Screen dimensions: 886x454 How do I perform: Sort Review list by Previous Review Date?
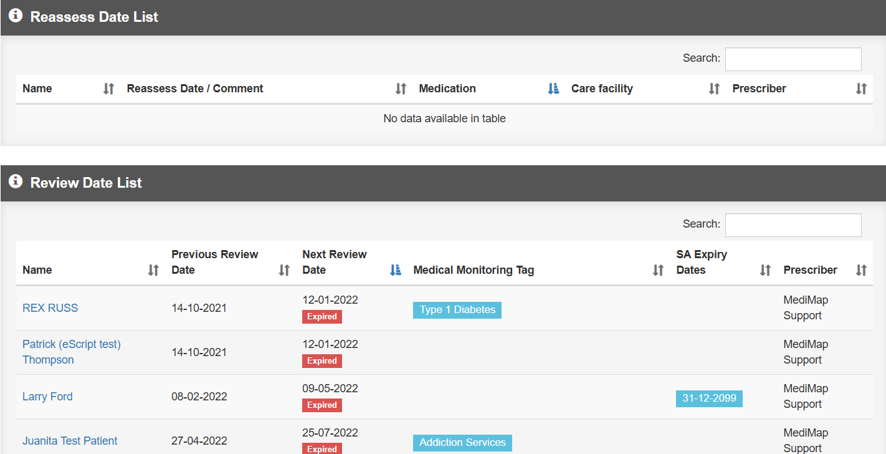pyautogui.click(x=214, y=262)
